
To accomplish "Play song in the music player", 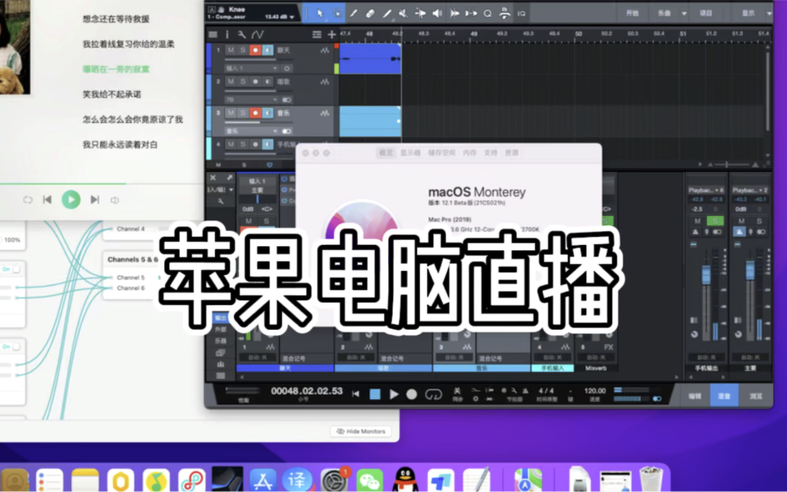I will [x=71, y=199].
